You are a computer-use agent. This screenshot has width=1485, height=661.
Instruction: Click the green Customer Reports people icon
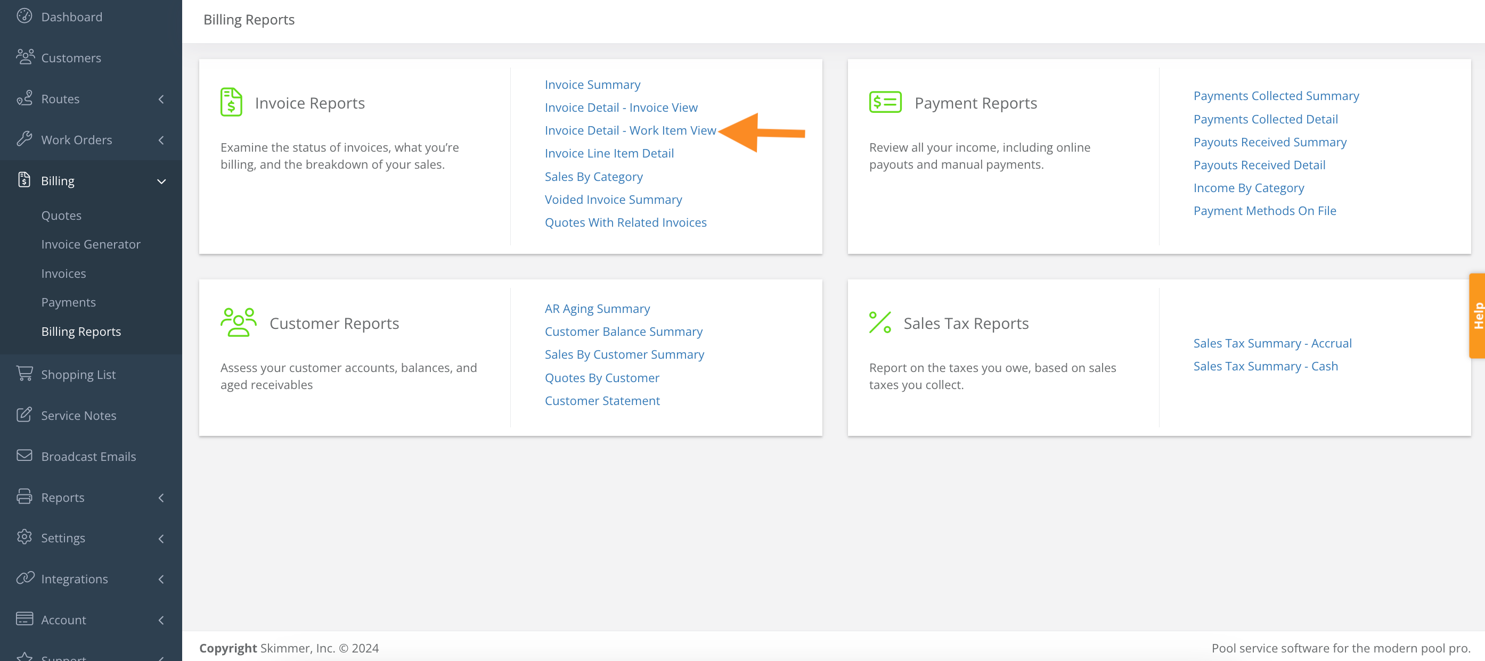pyautogui.click(x=238, y=322)
